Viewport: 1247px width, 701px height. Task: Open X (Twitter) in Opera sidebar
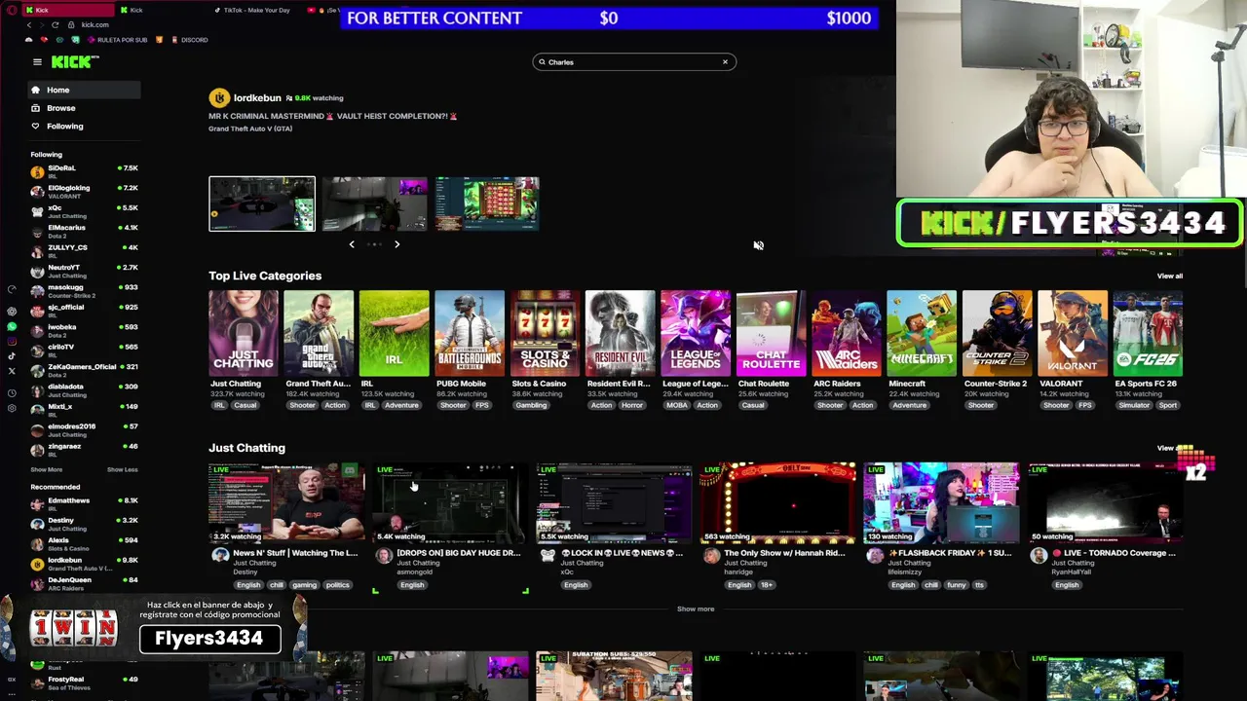click(x=12, y=371)
